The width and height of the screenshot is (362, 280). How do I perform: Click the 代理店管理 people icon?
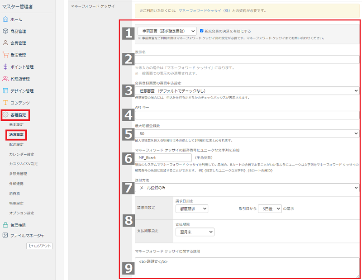point(5,79)
